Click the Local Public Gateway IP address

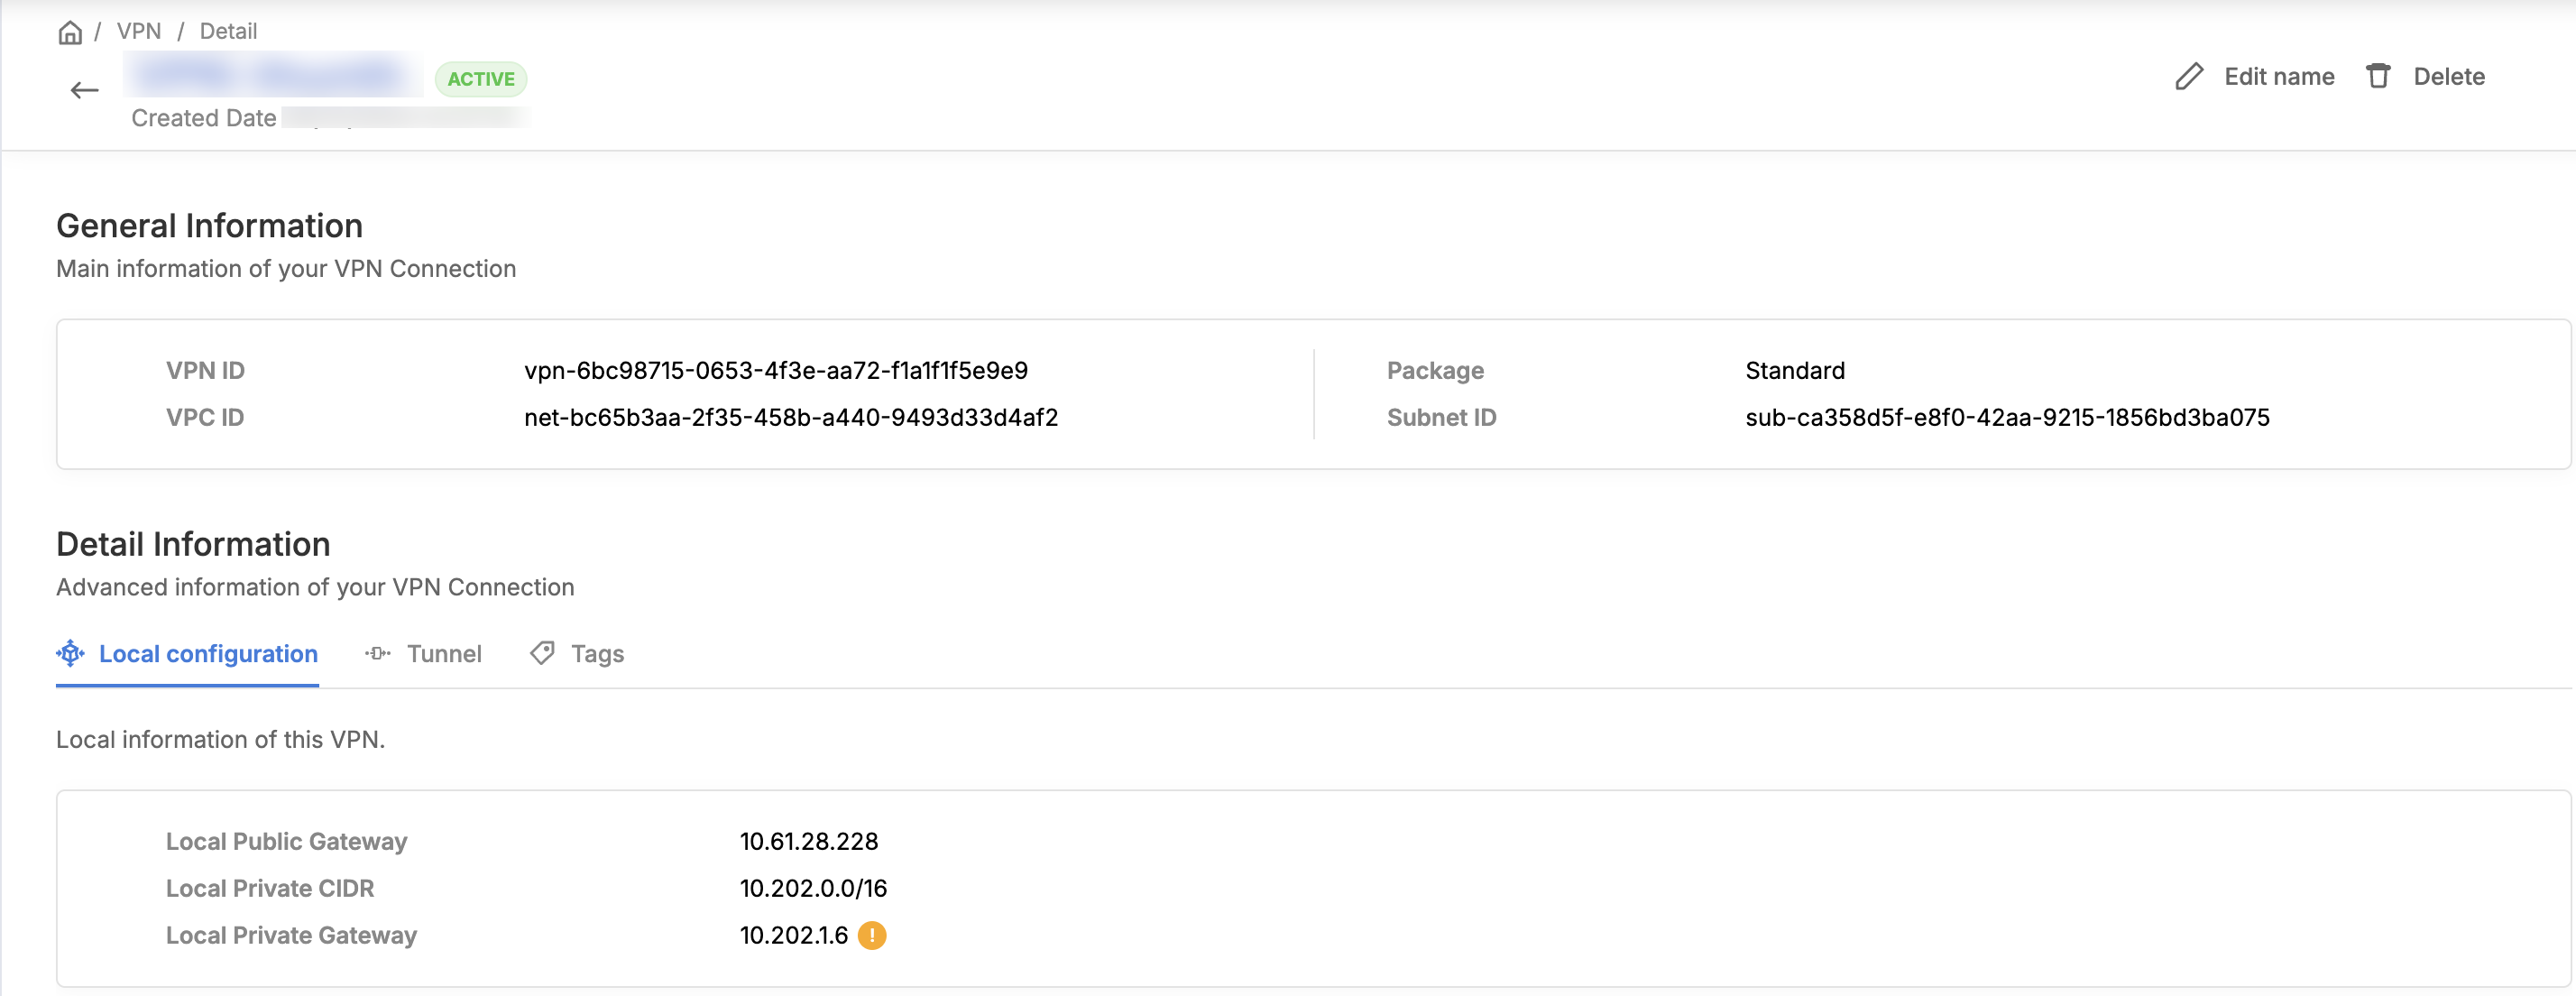point(808,842)
